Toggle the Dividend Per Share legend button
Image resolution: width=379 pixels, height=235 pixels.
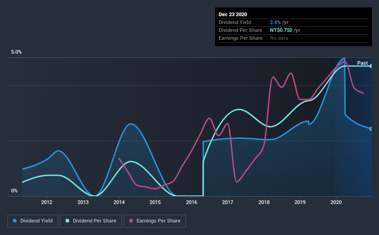pos(91,221)
